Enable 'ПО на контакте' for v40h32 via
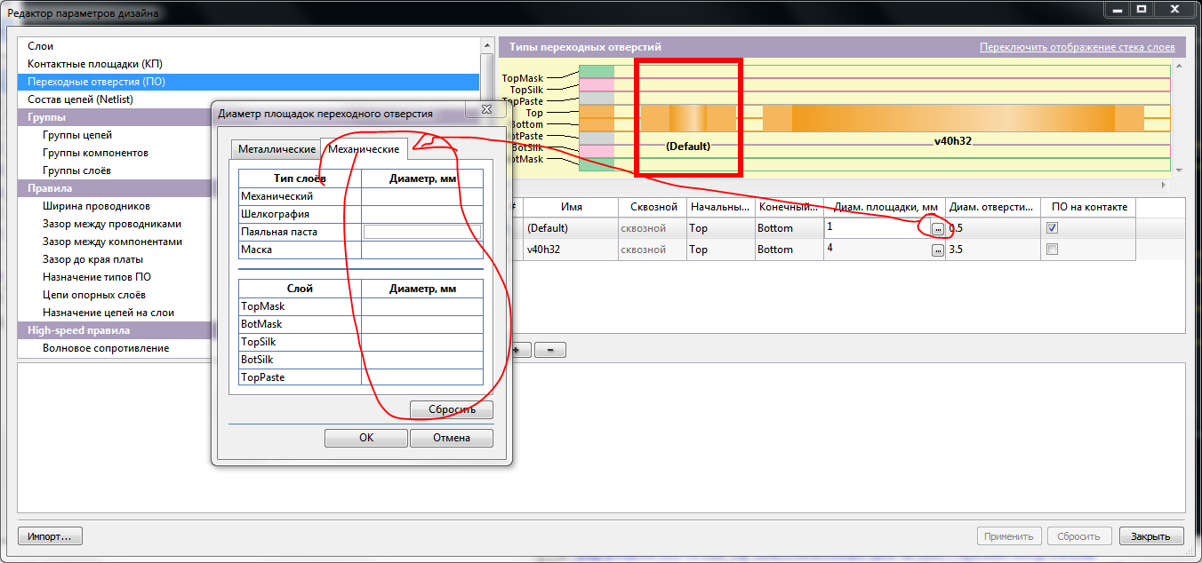 1053,250
